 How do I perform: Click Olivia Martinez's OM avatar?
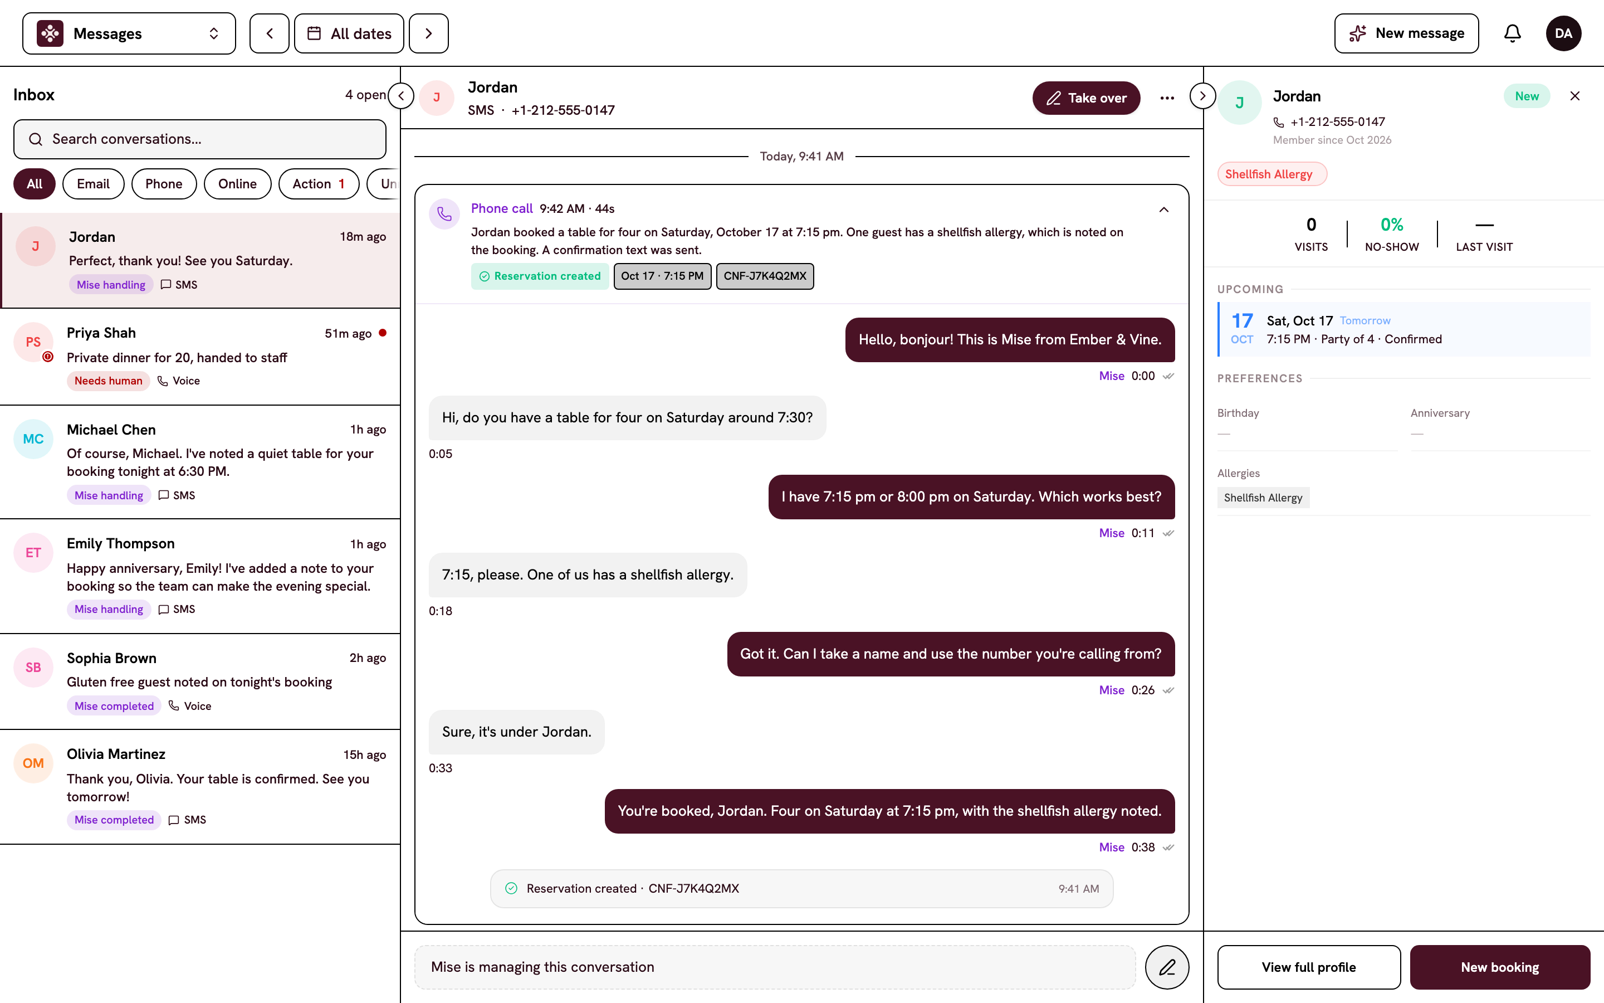click(33, 763)
